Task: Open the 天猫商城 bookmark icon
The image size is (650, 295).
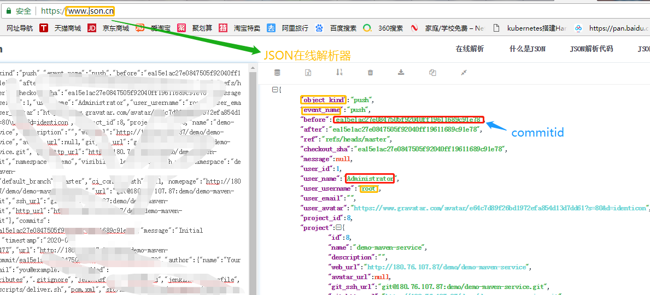Action: pyautogui.click(x=44, y=28)
